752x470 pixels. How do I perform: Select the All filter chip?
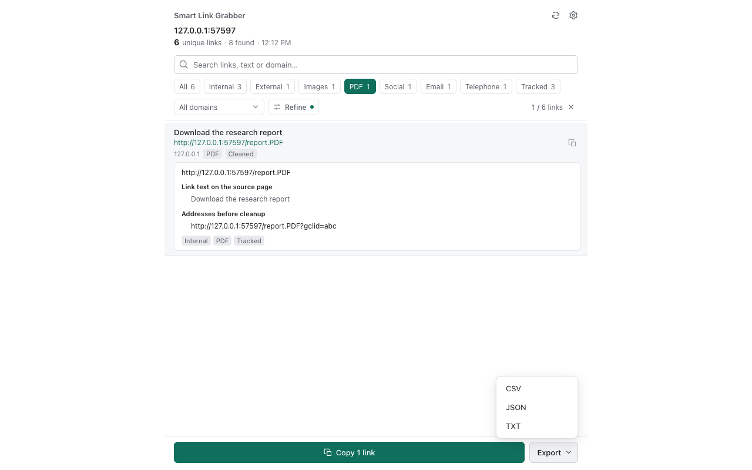tap(187, 86)
